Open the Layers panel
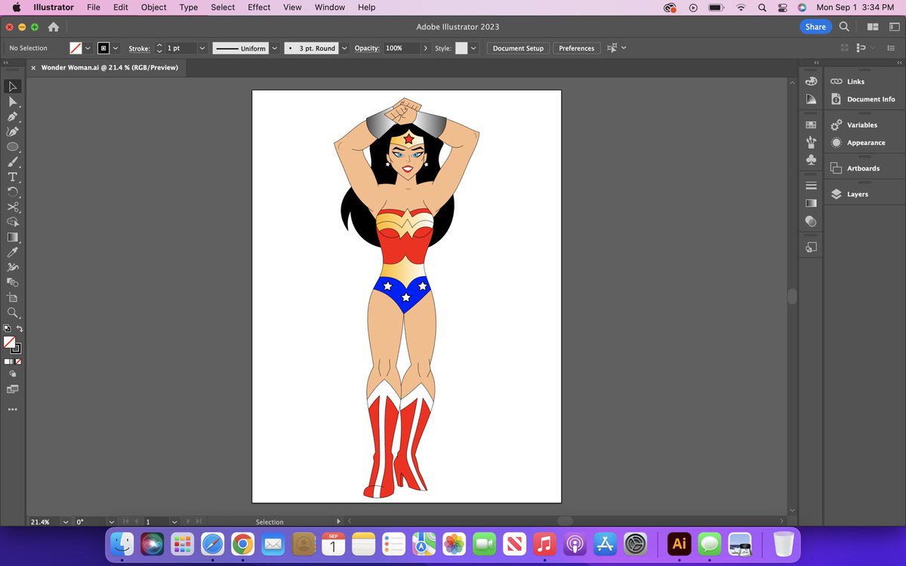The height and width of the screenshot is (566, 906). [857, 194]
